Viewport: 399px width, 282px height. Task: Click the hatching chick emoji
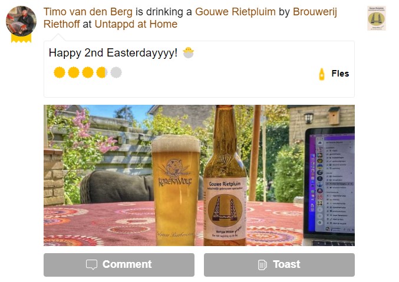point(189,52)
